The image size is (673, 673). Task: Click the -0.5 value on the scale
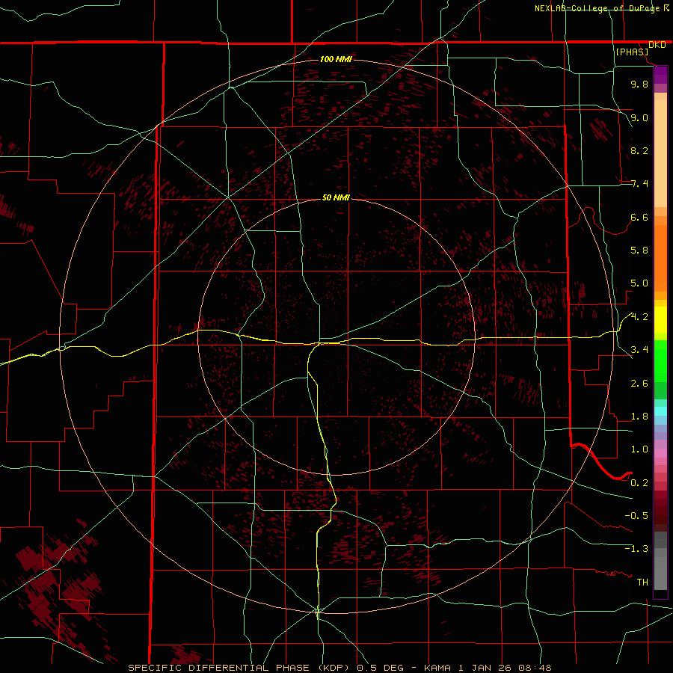click(x=636, y=515)
